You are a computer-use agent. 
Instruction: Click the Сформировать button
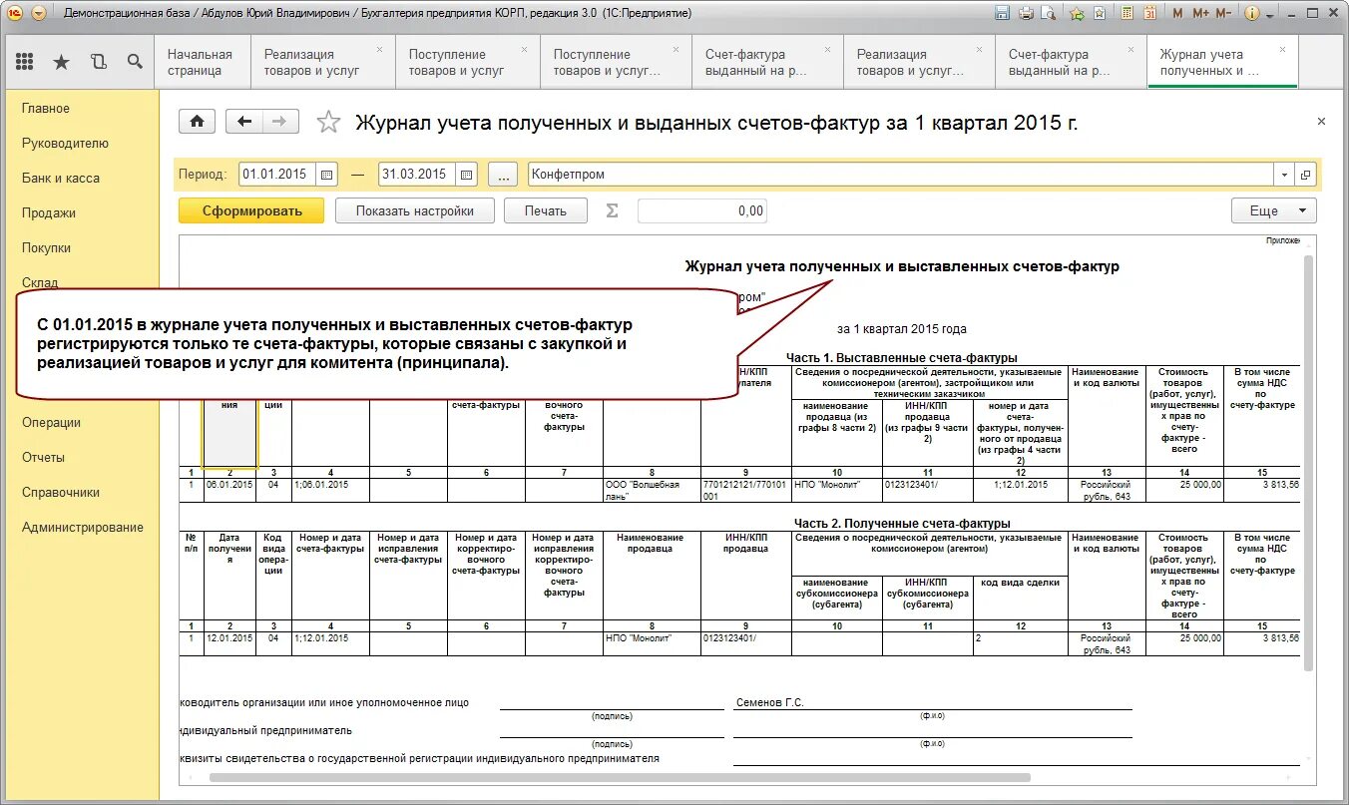click(x=251, y=210)
